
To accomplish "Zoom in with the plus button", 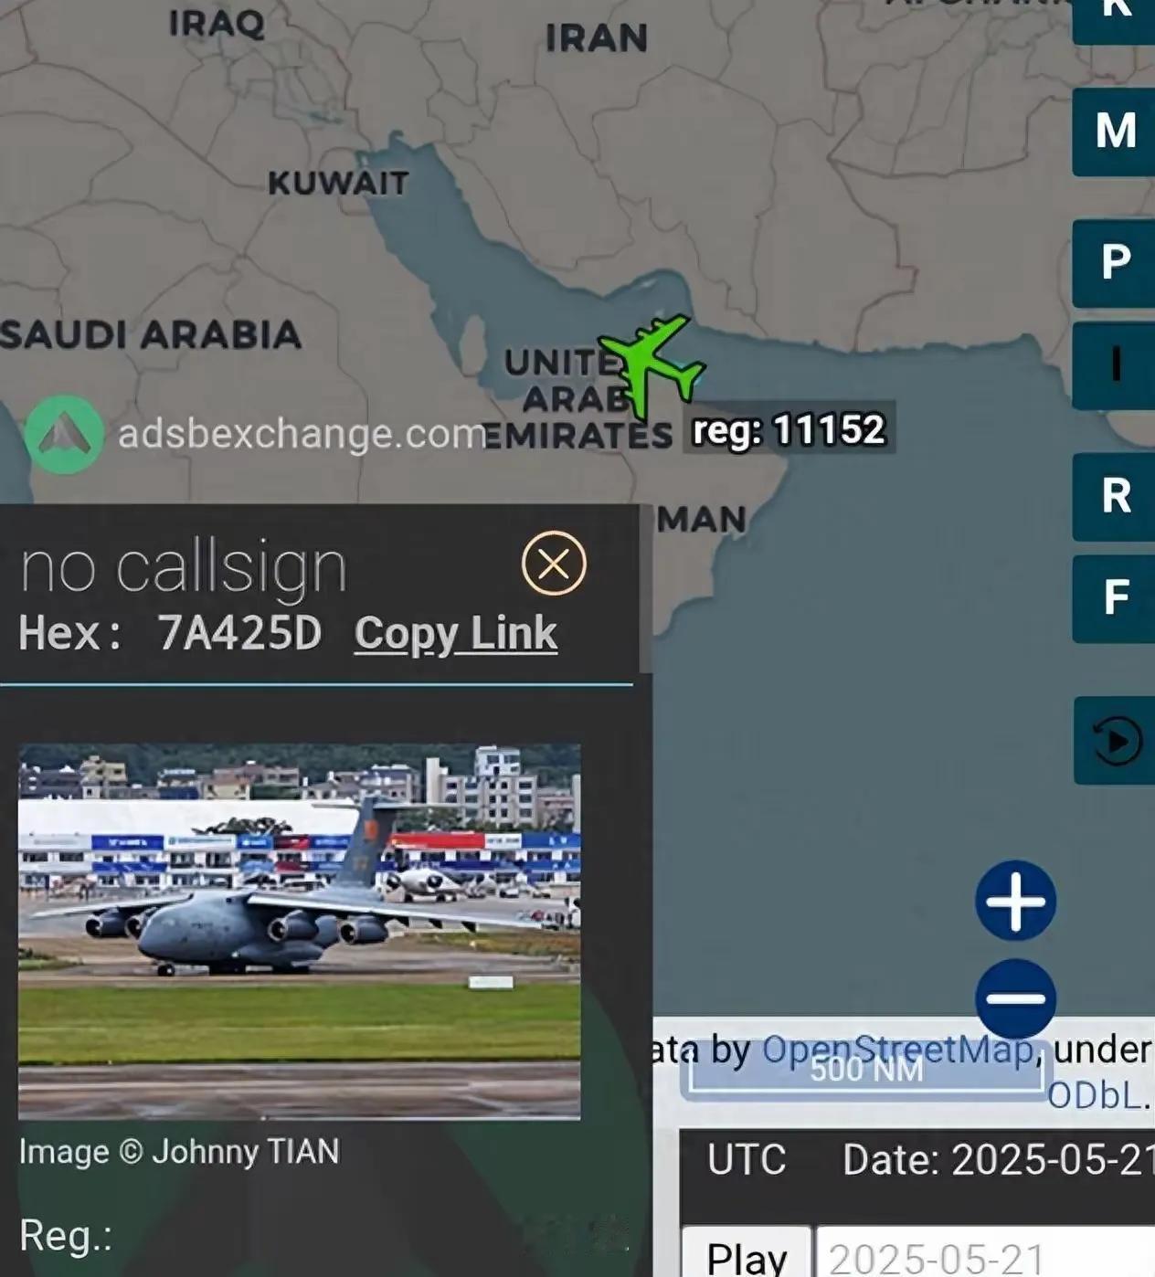I will point(1015,901).
